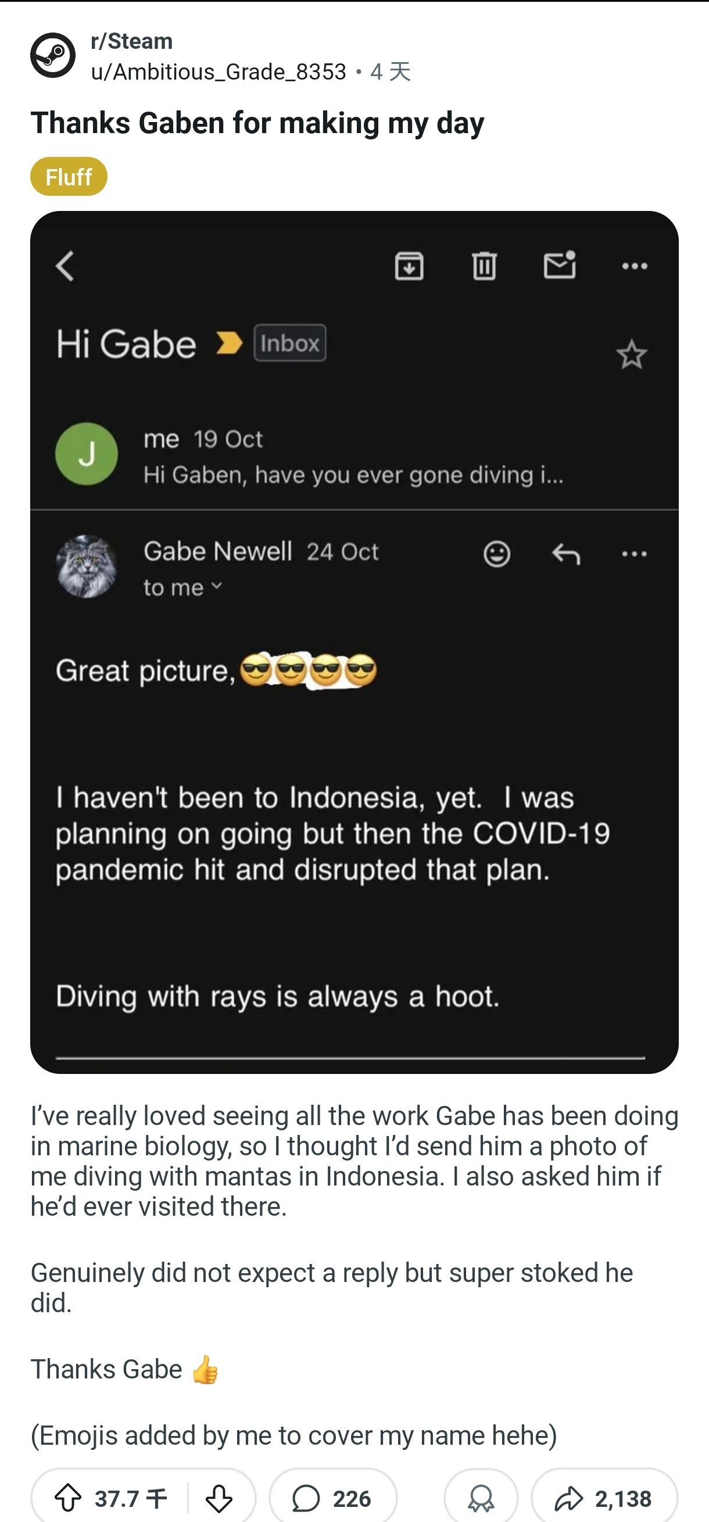
Task: Tap the back arrow in the email
Action: click(x=65, y=267)
